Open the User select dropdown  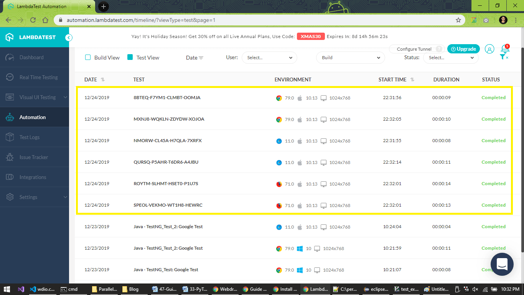coord(269,58)
